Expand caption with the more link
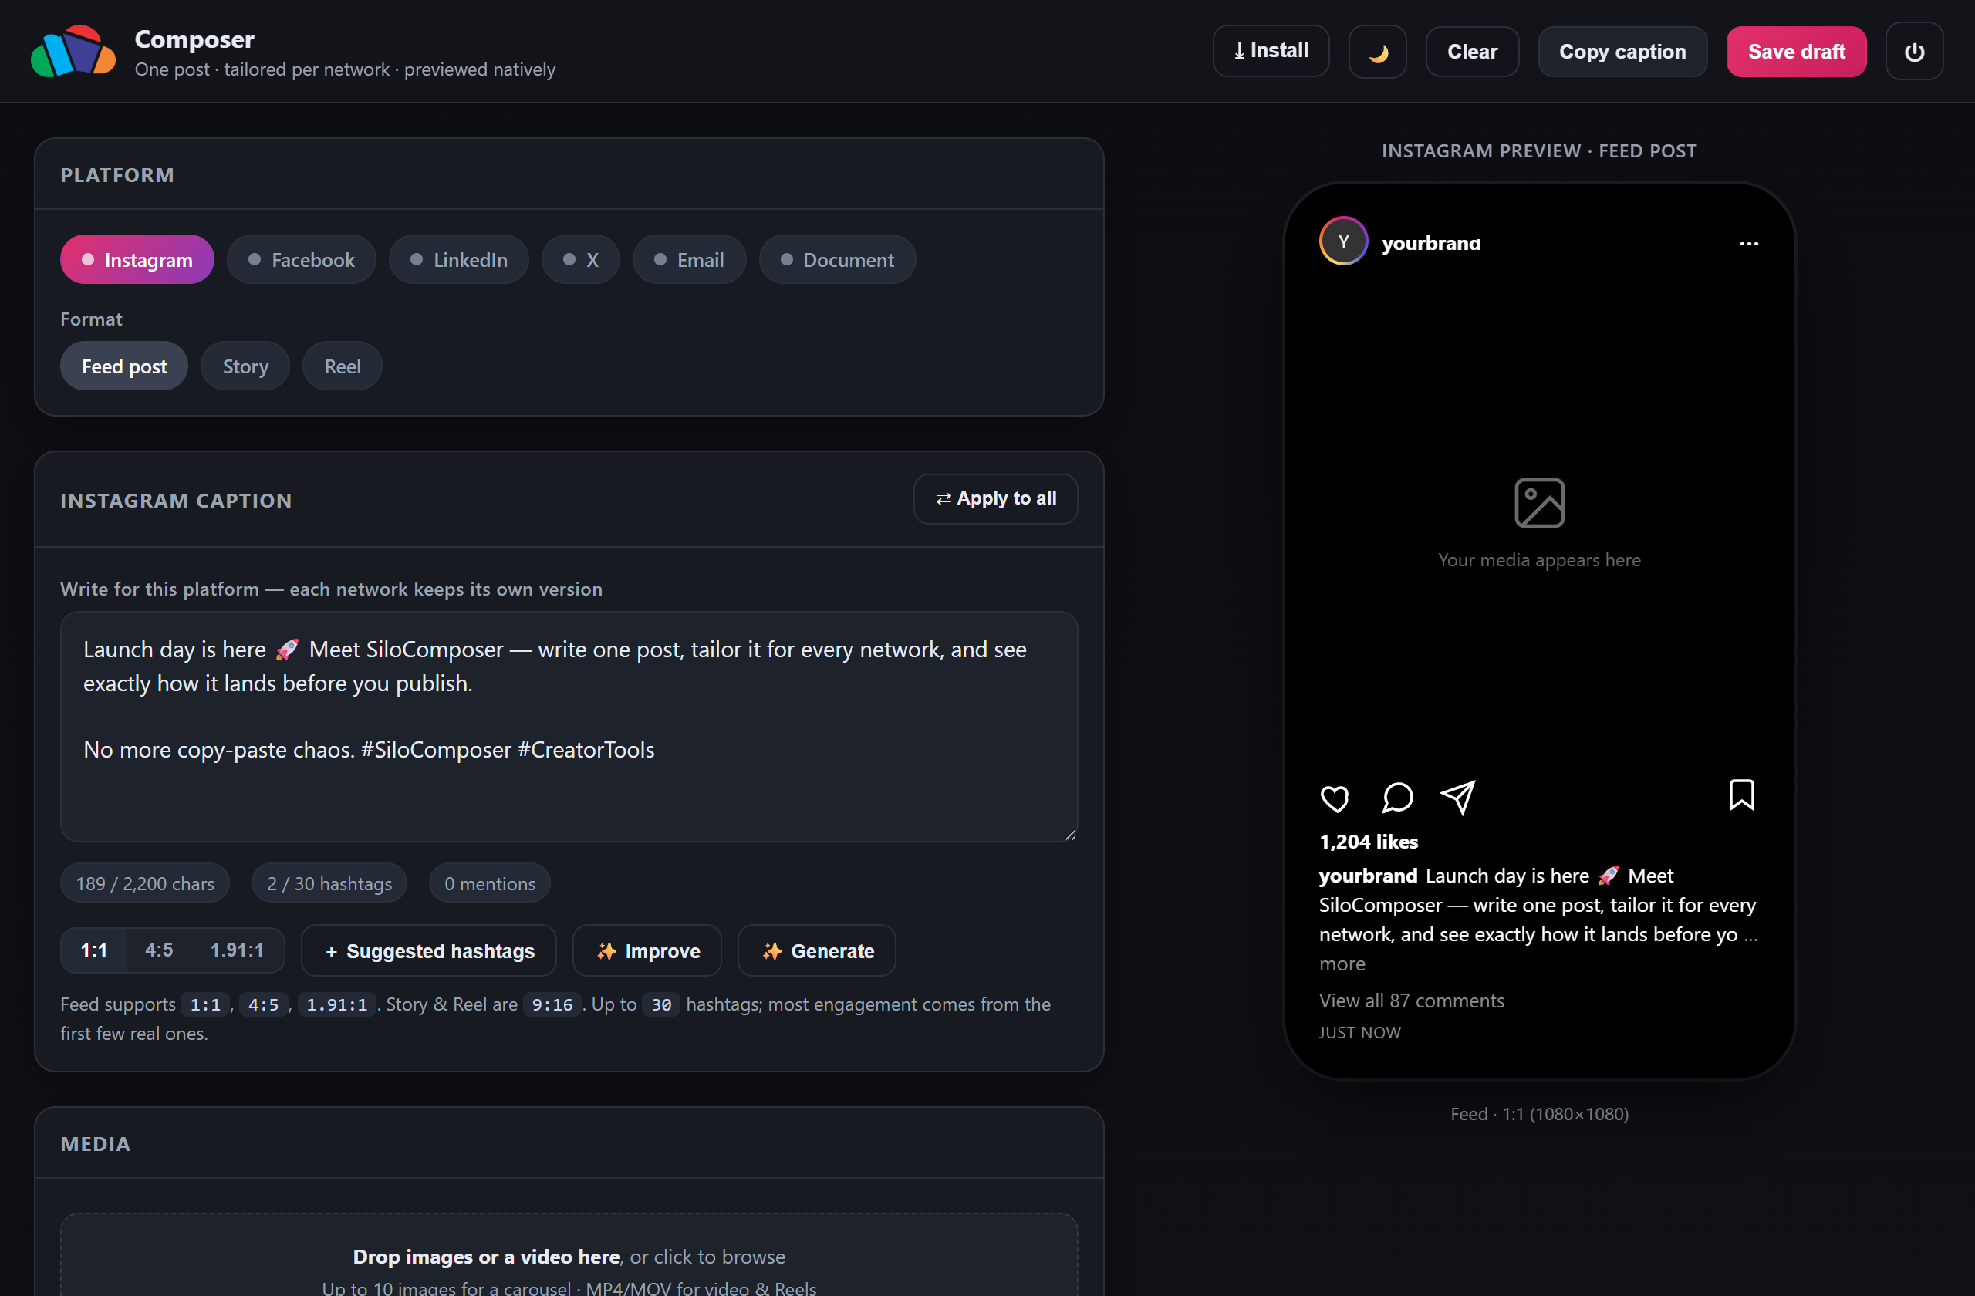This screenshot has width=1975, height=1296. tap(1342, 964)
